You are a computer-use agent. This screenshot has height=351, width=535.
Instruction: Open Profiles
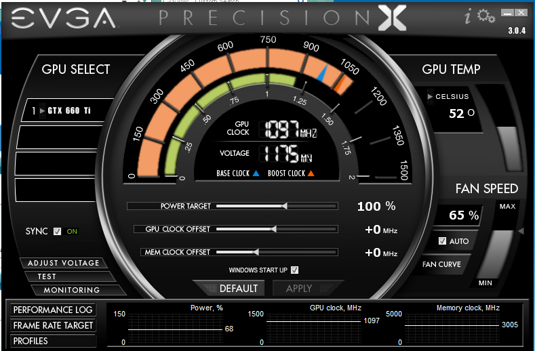tap(53, 341)
